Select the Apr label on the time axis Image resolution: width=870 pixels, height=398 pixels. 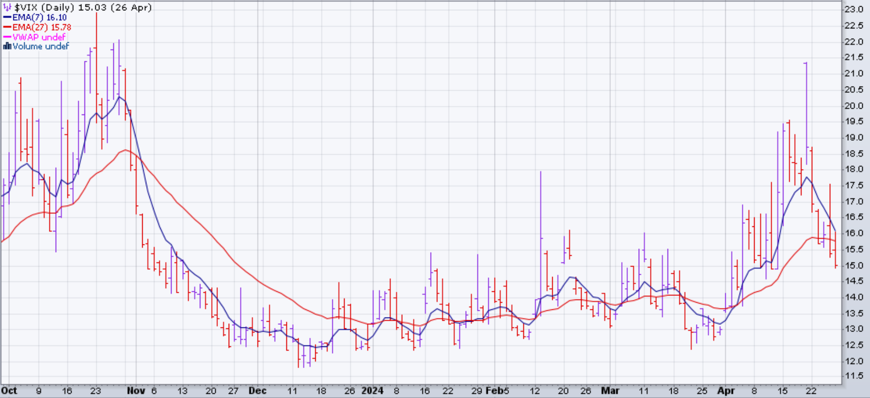coord(726,391)
